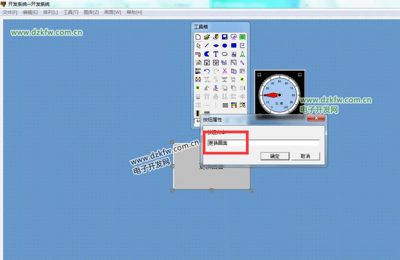Click the Save floppy disk icon
The height and width of the screenshot is (260, 400).
225,37
